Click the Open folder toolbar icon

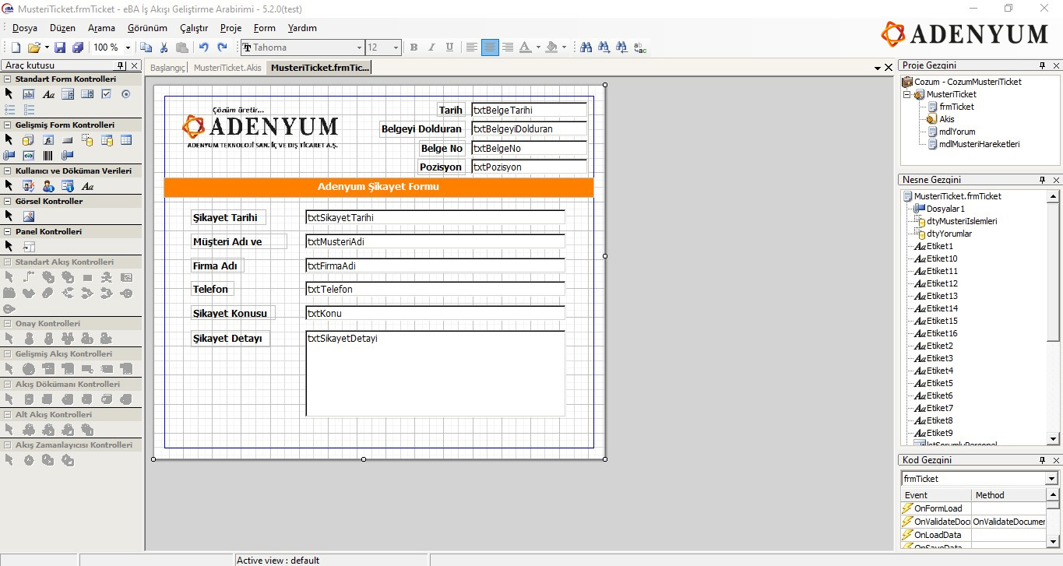[x=34, y=47]
